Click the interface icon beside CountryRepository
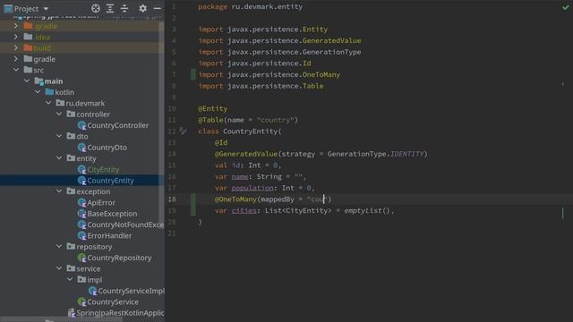Viewport: 573px width, 322px height. tap(81, 258)
